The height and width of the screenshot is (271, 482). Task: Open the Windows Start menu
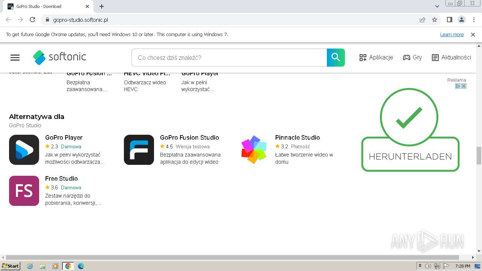(x=10, y=266)
